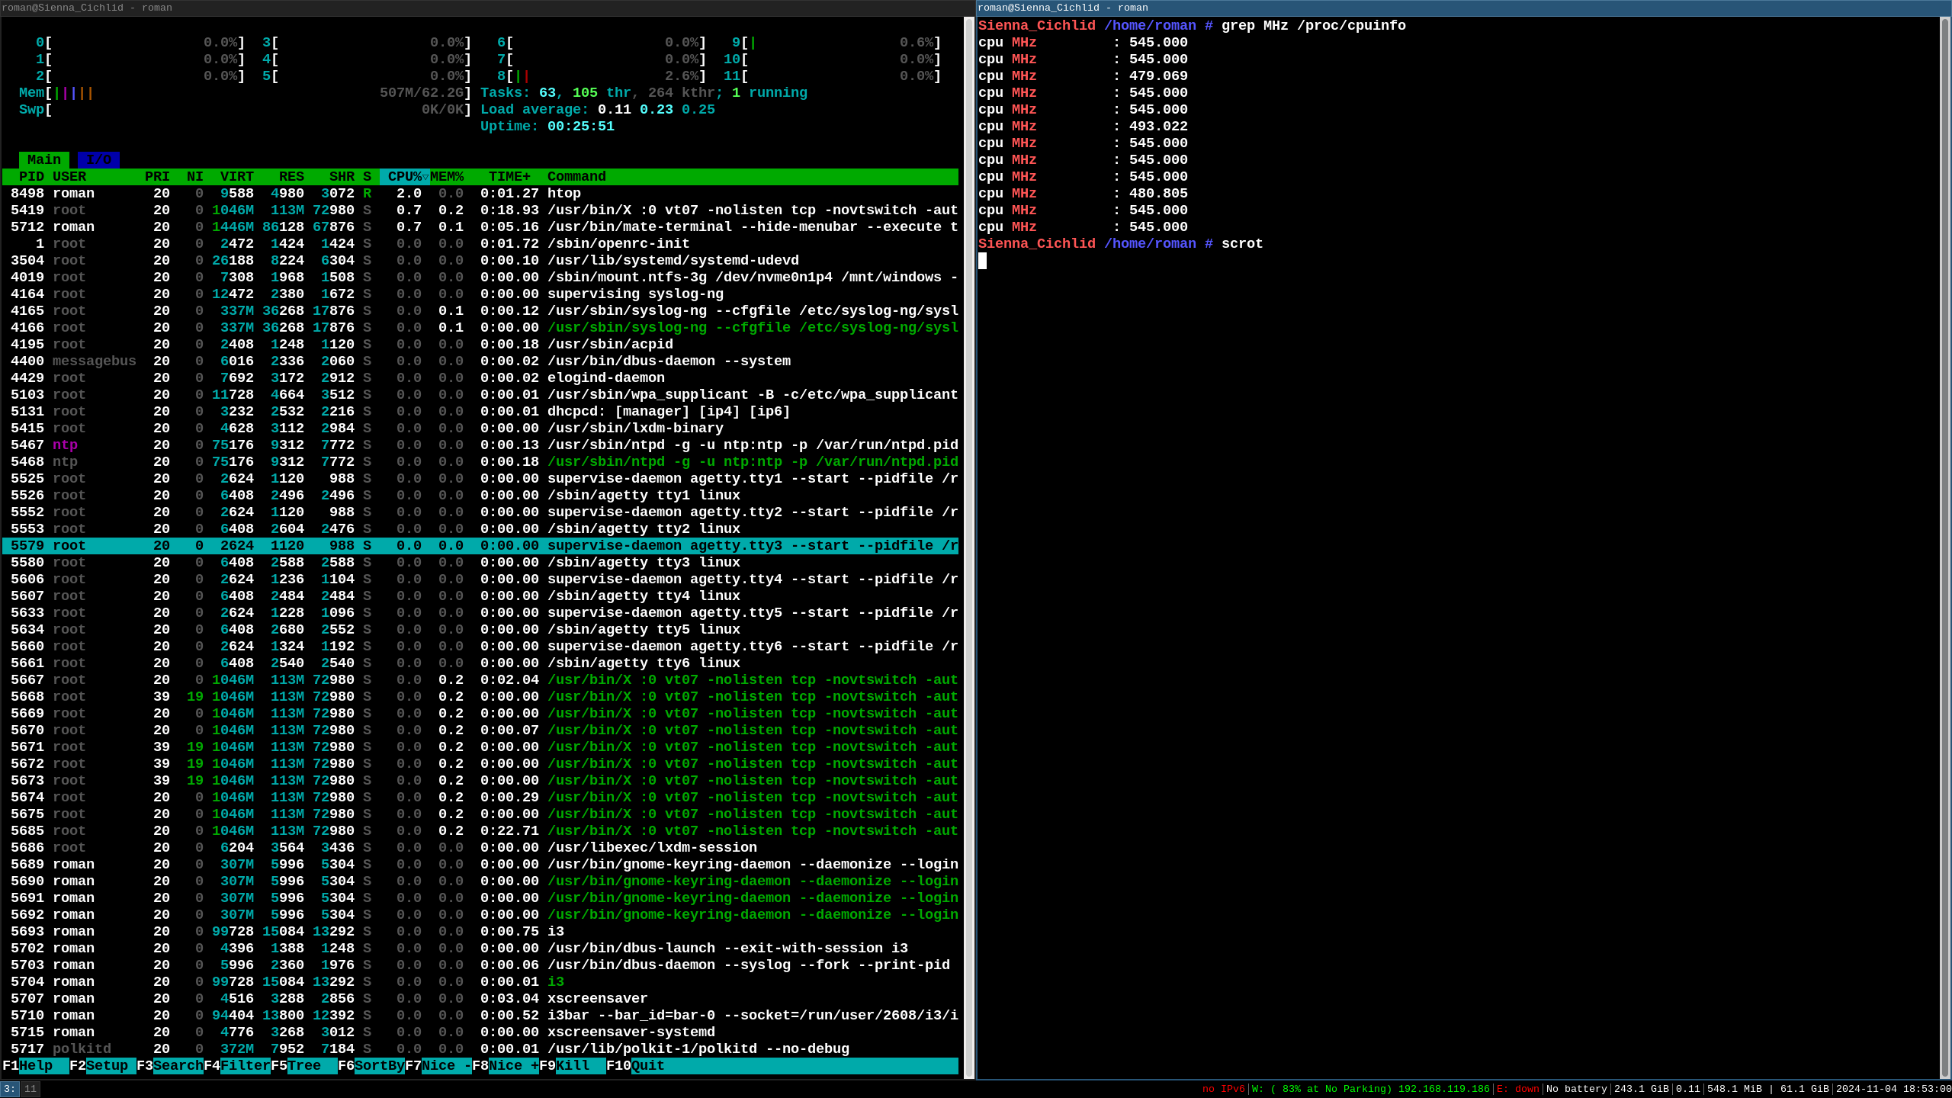Open F6 SortBy in htop footer

click(x=371, y=1066)
